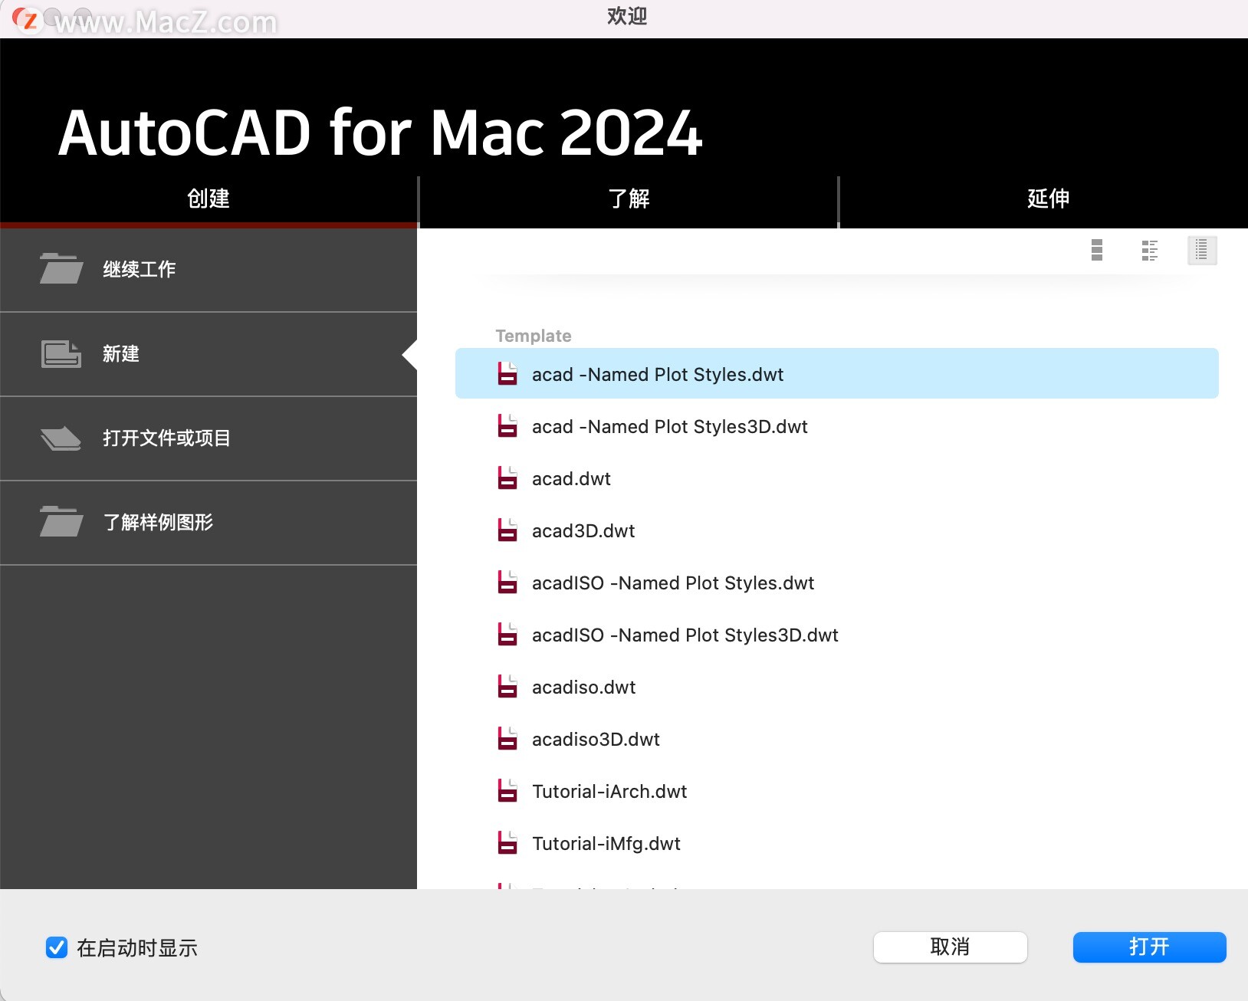This screenshot has height=1001, width=1248.
Task: Click the 新建 documents icon
Action: tap(61, 353)
